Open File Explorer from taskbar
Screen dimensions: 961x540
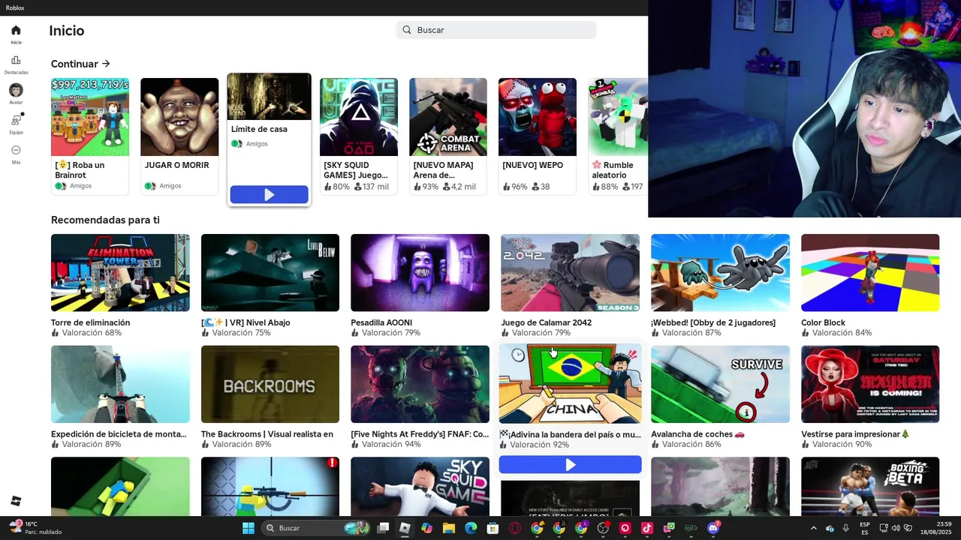click(449, 528)
